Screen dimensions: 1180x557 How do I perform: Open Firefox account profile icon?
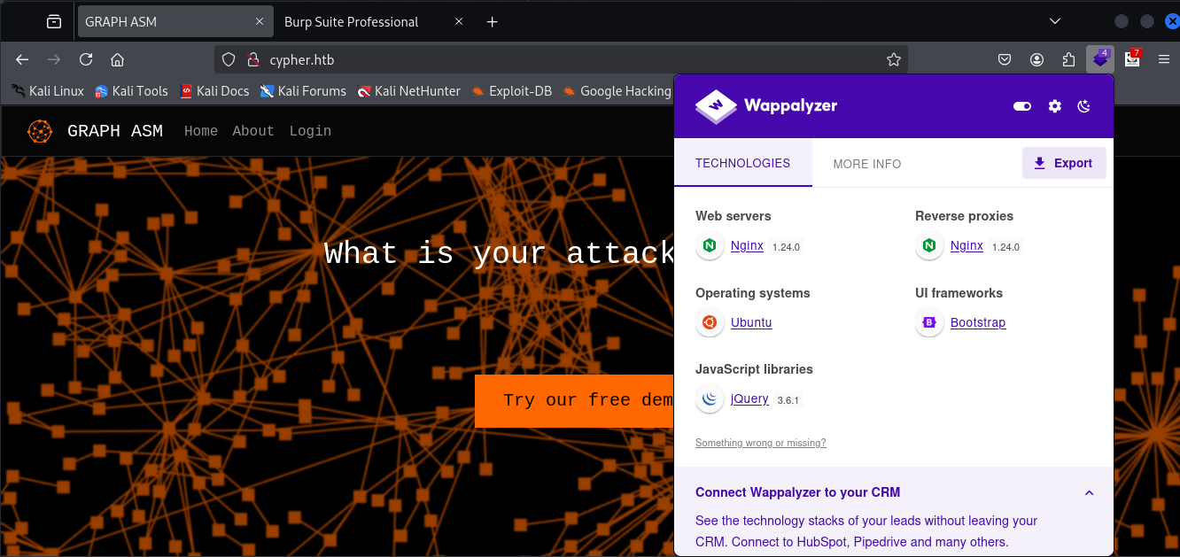[1036, 59]
